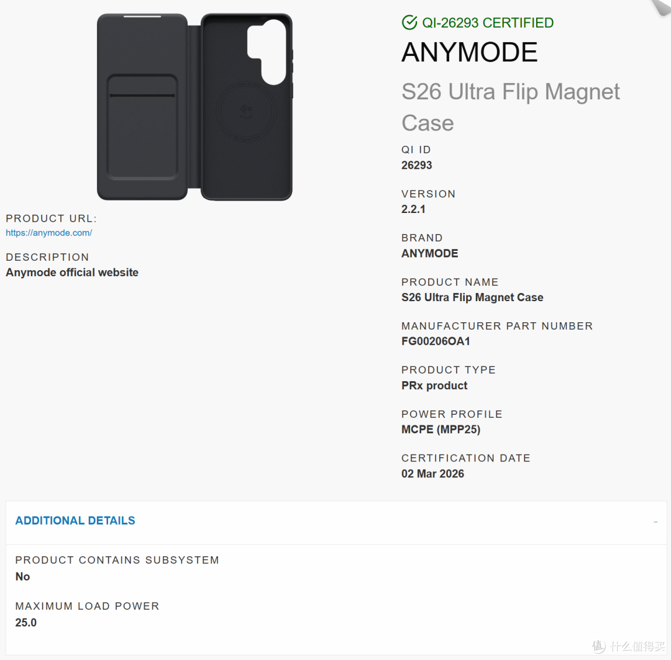The image size is (671, 660).
Task: Click the watermark logo in bottom corner
Action: [628, 646]
